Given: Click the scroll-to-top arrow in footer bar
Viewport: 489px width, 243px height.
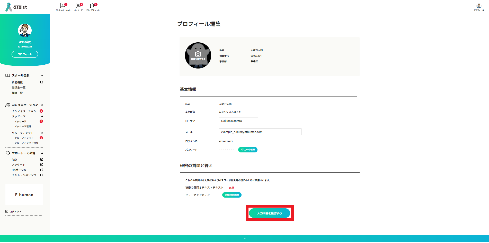Looking at the screenshot, I should tap(245, 239).
